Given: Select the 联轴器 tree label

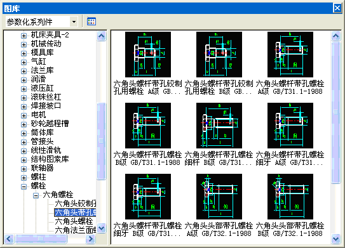Looking at the screenshot, I should (x=42, y=168).
